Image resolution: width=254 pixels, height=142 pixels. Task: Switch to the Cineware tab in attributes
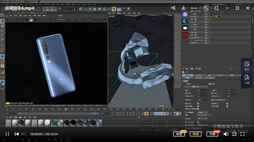click(x=198, y=75)
